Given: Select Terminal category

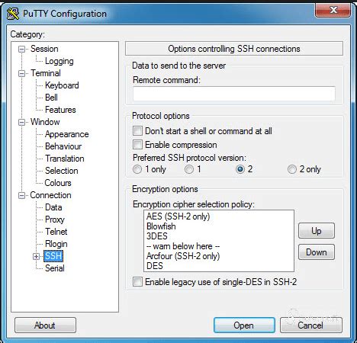Looking at the screenshot, I should [x=46, y=73].
